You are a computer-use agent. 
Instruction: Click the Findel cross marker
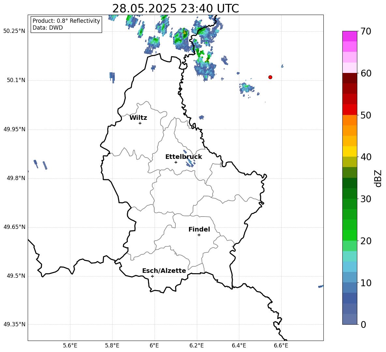point(199,235)
